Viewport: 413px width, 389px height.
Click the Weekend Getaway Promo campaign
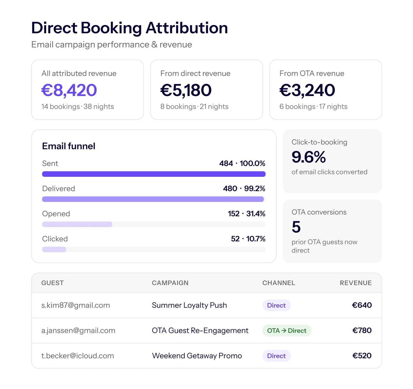(197, 356)
